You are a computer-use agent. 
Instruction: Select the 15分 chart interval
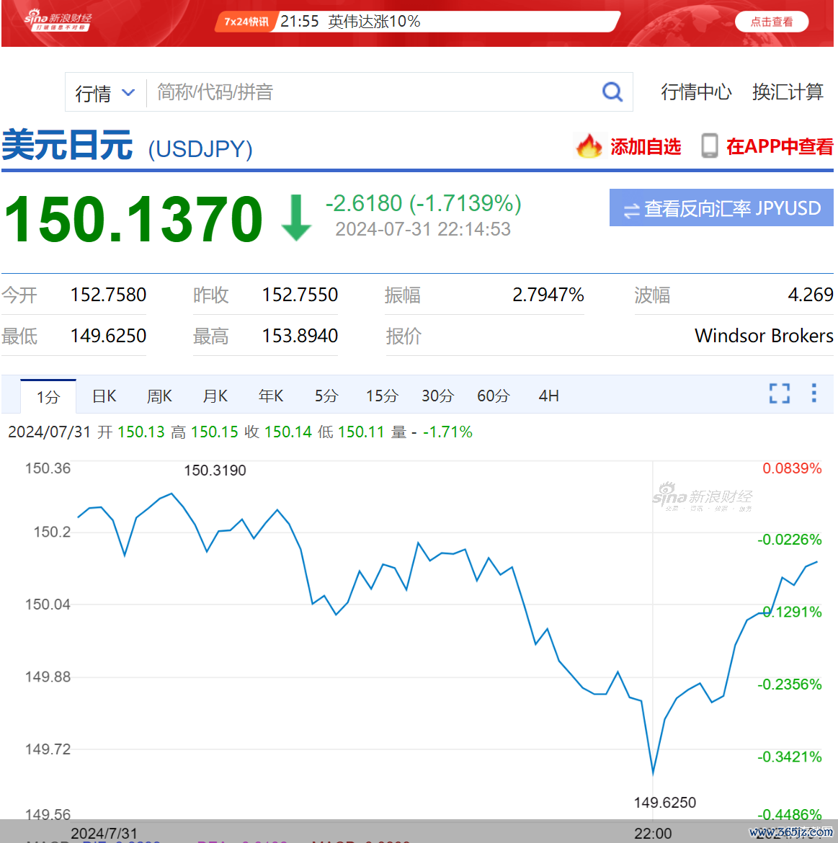(381, 396)
